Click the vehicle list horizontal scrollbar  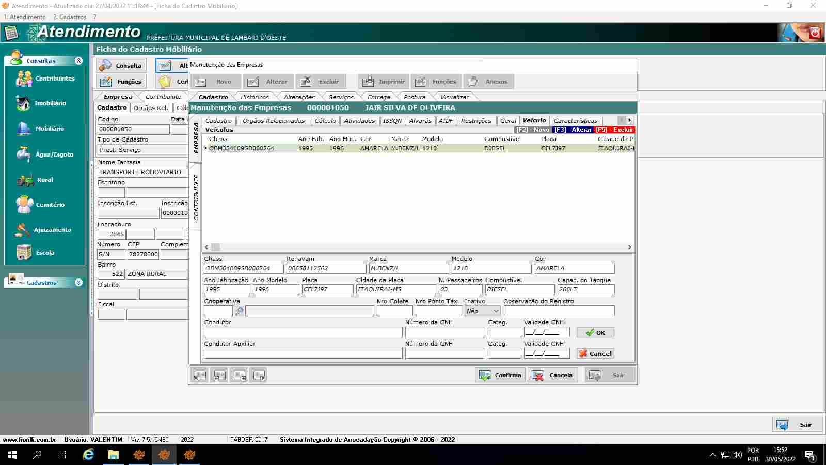point(418,247)
